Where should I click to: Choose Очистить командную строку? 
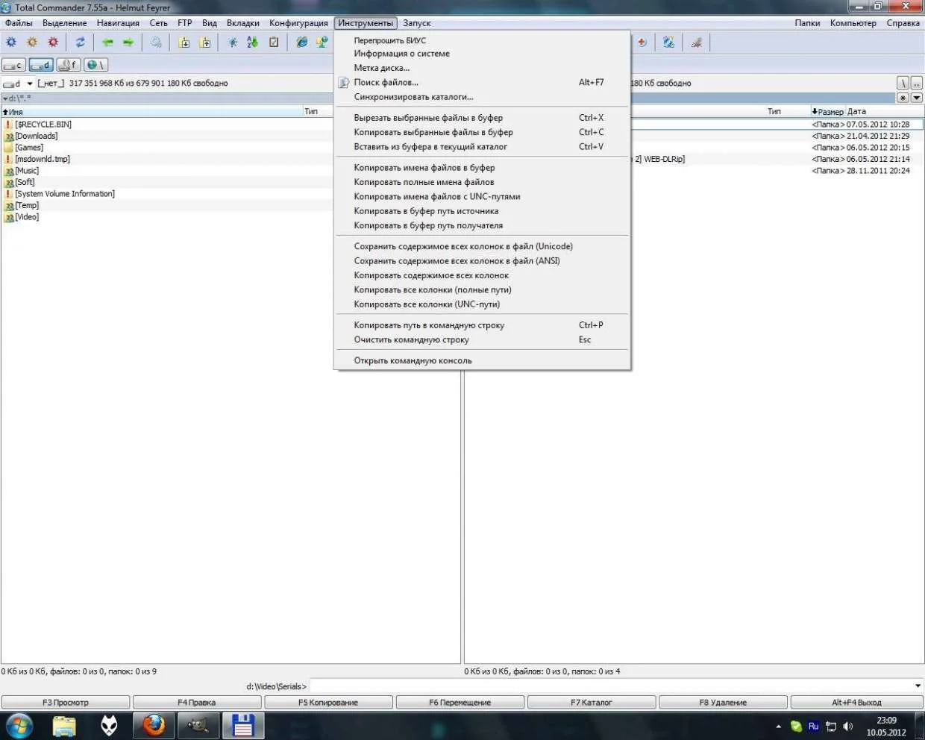(x=482, y=339)
